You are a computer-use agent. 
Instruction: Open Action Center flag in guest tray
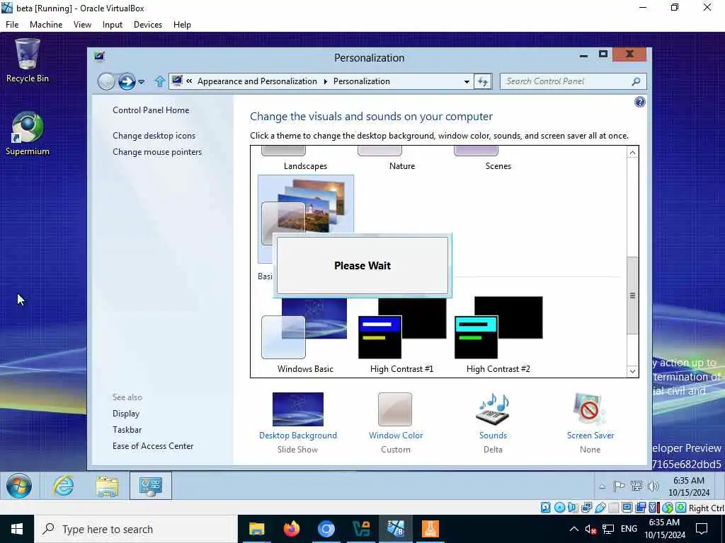(x=619, y=486)
